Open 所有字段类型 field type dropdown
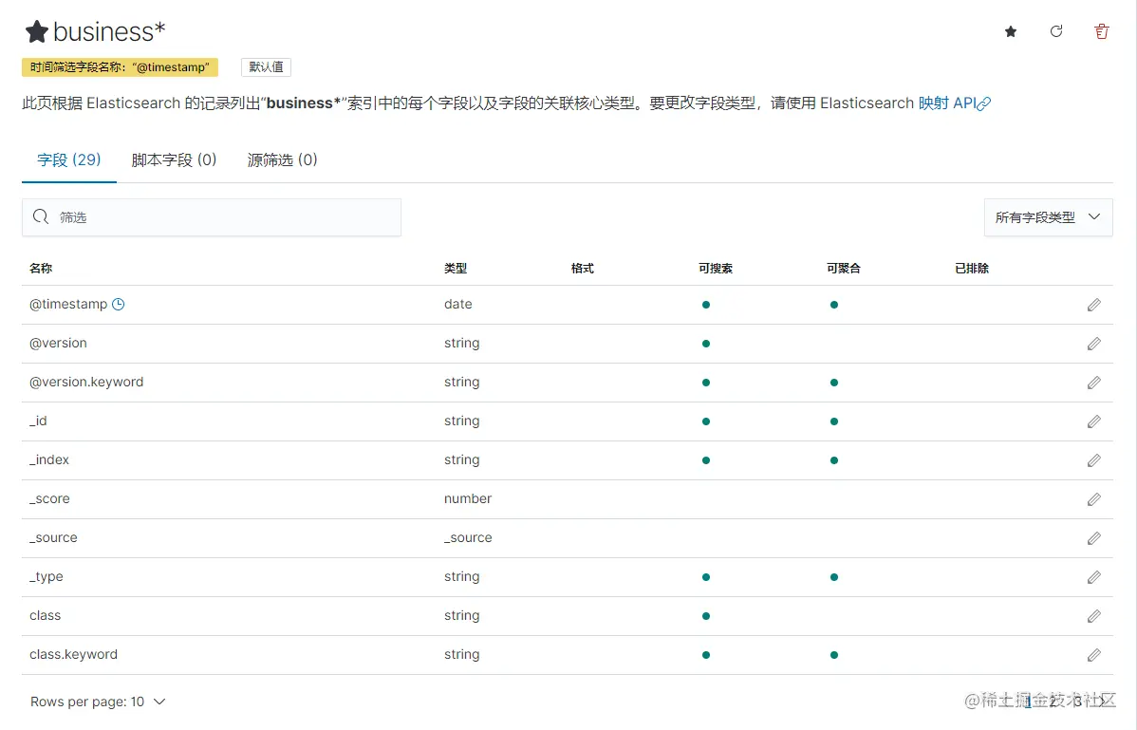 pyautogui.click(x=1048, y=217)
